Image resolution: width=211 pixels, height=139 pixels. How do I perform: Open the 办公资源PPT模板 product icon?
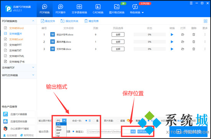[5, 129]
